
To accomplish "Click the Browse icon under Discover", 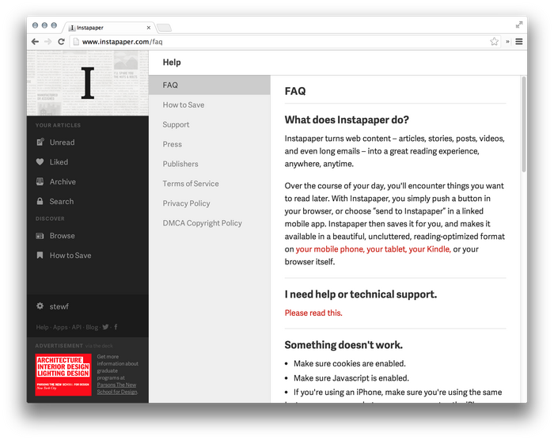I will tap(40, 236).
